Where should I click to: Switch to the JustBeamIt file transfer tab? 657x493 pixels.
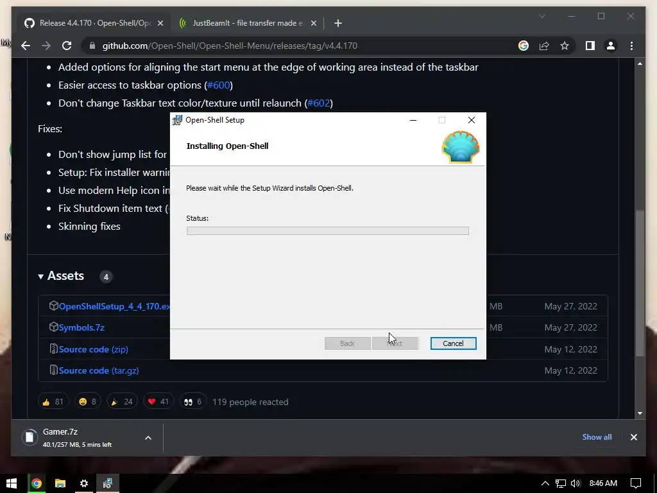(247, 23)
